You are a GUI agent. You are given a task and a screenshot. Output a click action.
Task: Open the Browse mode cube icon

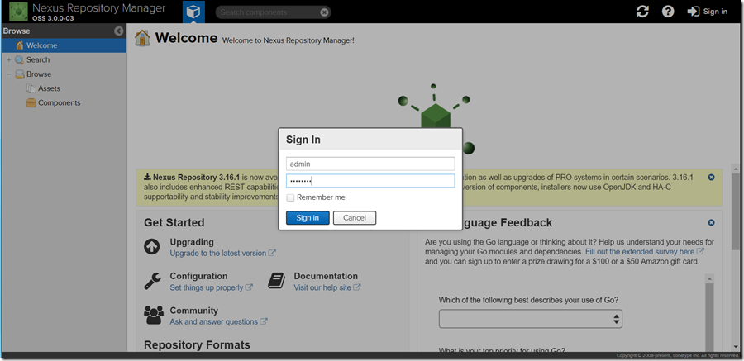[193, 12]
